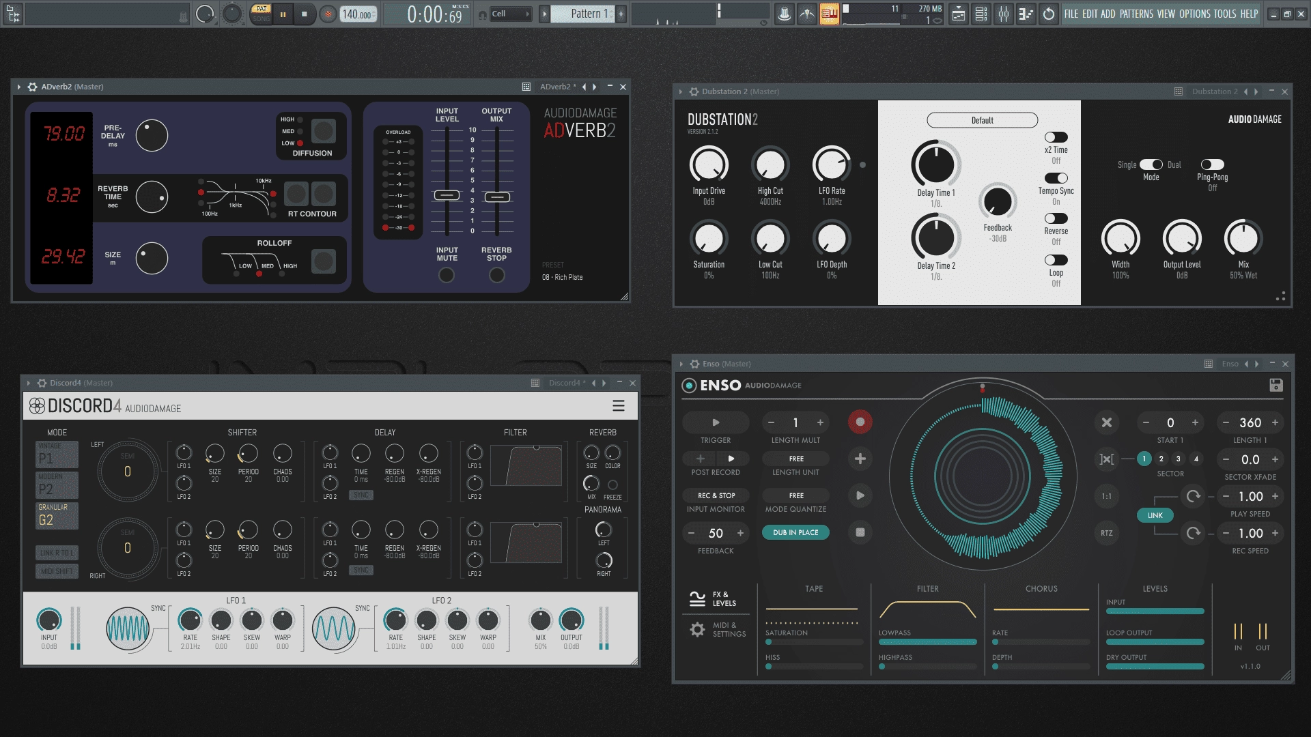Enable Dubstation Loop switch
The width and height of the screenshot is (1311, 737).
pos(1056,260)
